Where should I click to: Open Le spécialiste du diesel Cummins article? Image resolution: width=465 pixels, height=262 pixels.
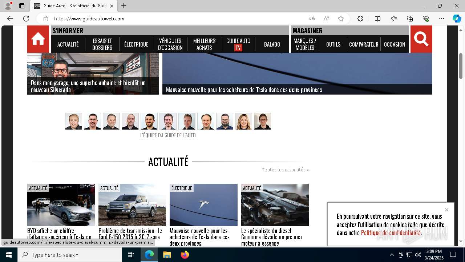tap(272, 237)
